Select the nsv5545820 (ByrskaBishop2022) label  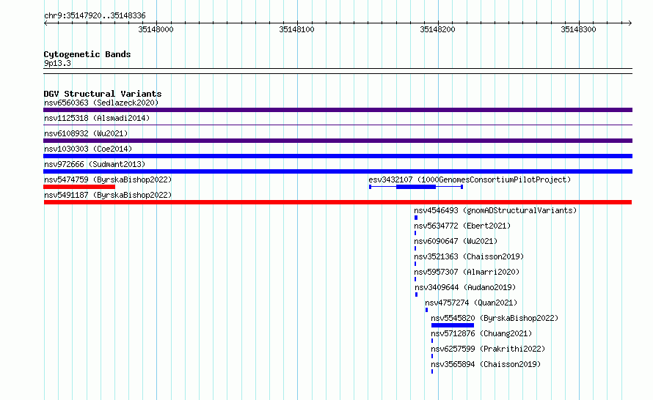point(495,318)
